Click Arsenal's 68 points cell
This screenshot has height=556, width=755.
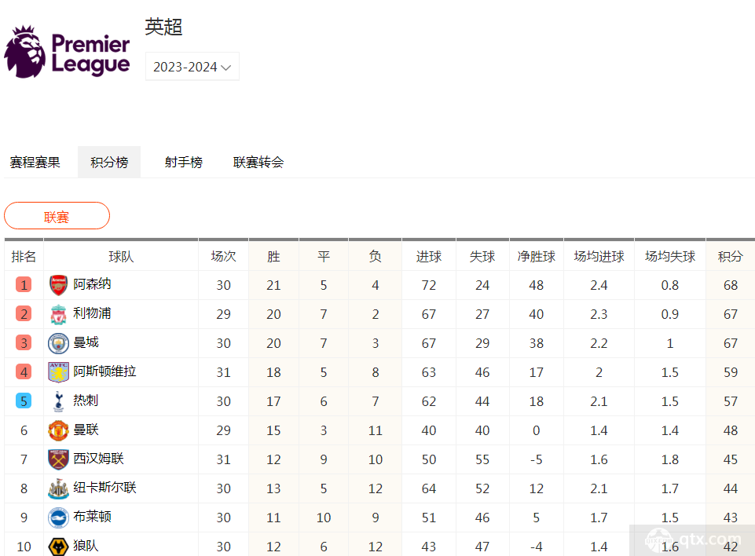pos(731,286)
